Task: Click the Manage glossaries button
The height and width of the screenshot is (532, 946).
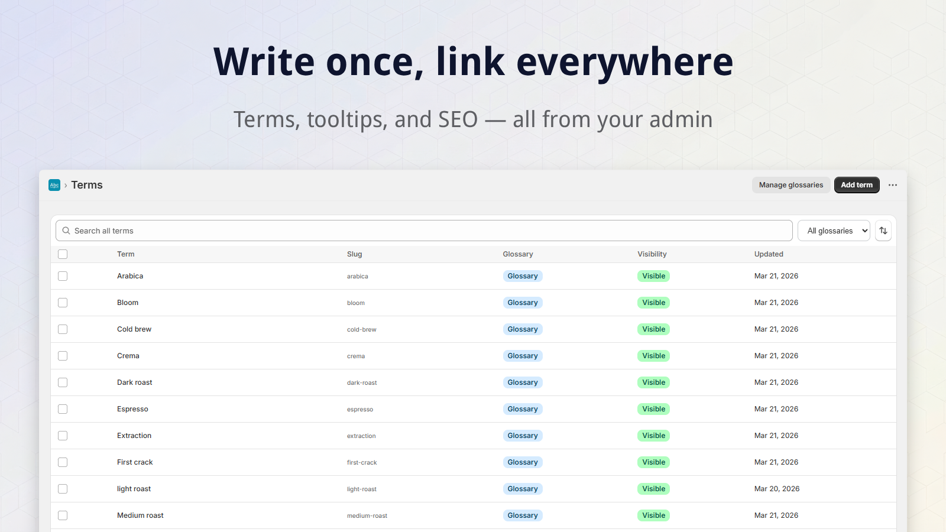Action: pyautogui.click(x=791, y=185)
